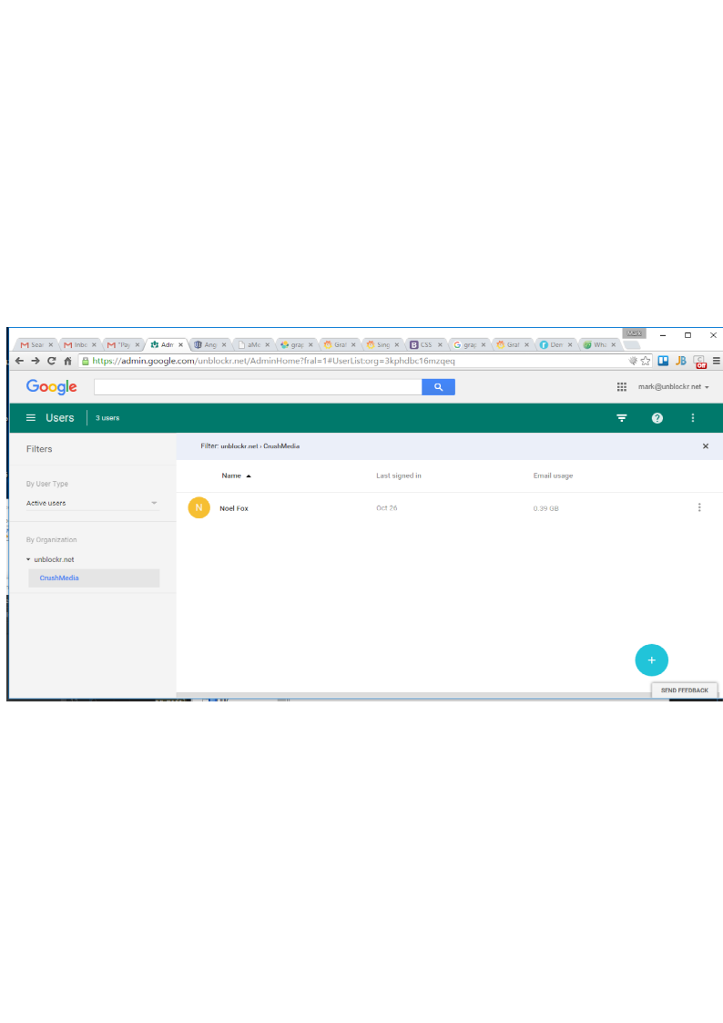Click the Users page title
723x1023 pixels.
[60, 418]
